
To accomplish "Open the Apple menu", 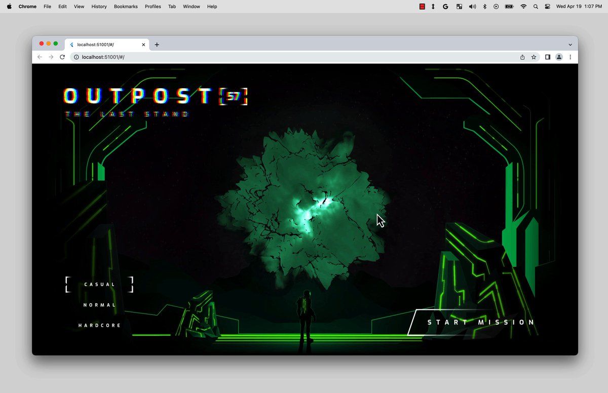I will point(9,7).
